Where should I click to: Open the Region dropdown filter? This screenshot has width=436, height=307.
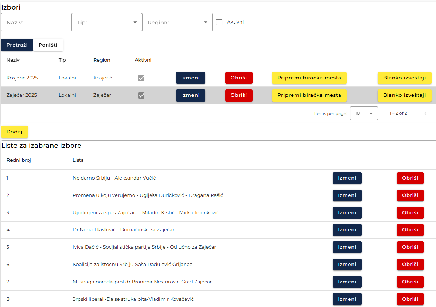tap(178, 22)
